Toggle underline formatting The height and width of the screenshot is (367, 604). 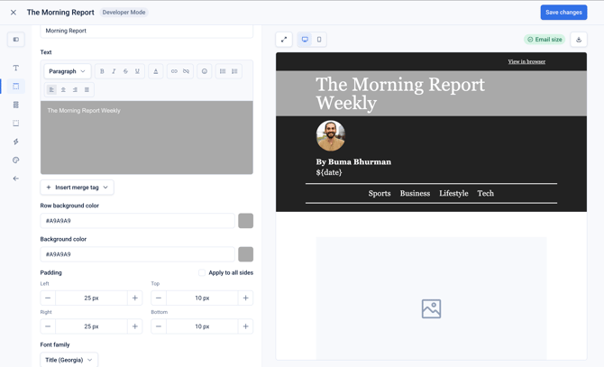click(137, 71)
